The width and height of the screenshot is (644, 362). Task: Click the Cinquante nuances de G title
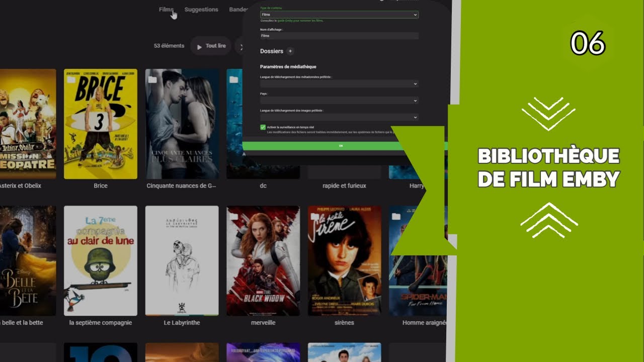pyautogui.click(x=181, y=186)
